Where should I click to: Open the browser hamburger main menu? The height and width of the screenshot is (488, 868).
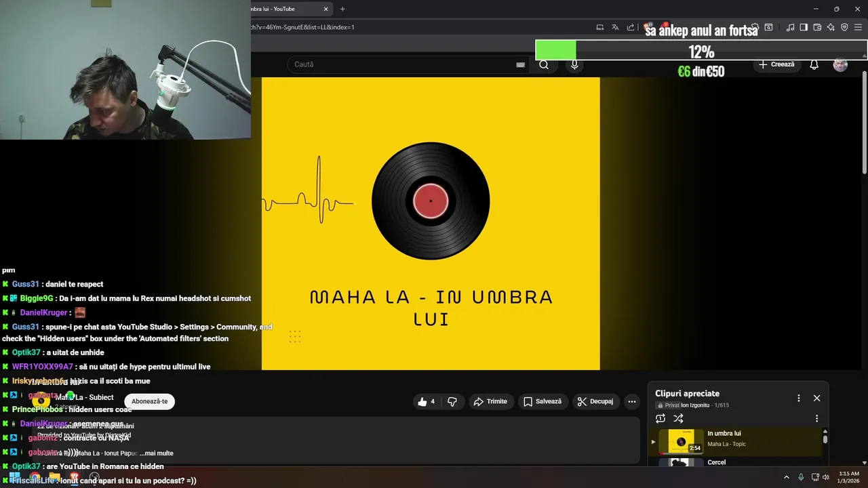859,27
